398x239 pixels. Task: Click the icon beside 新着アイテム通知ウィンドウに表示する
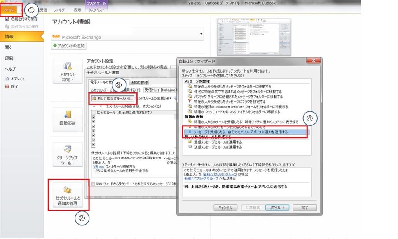coord(190,122)
